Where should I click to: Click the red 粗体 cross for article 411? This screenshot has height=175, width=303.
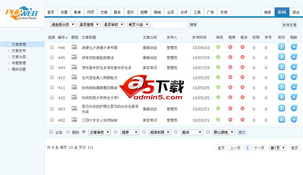(242, 87)
